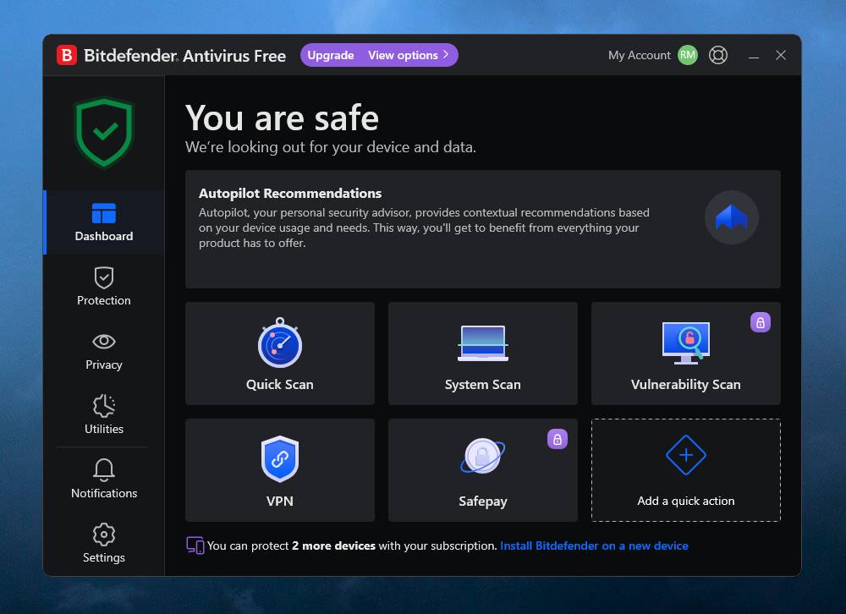The width and height of the screenshot is (846, 614).
Task: Click the Autopilot blue icon
Action: pos(732,217)
